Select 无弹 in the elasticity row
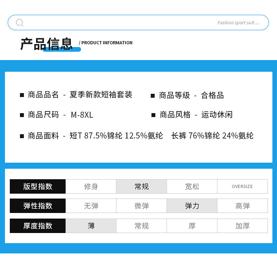Viewport: 277px width, 259px height. click(91, 206)
